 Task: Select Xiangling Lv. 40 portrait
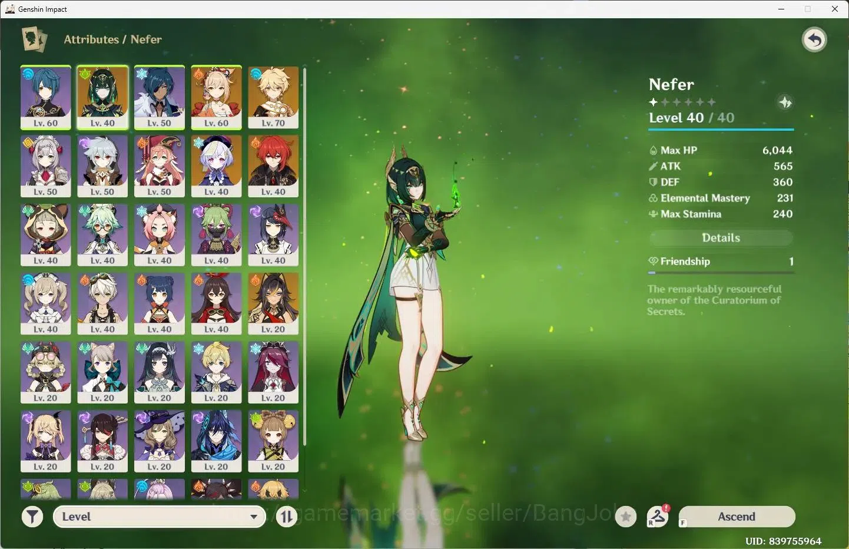pyautogui.click(x=160, y=304)
